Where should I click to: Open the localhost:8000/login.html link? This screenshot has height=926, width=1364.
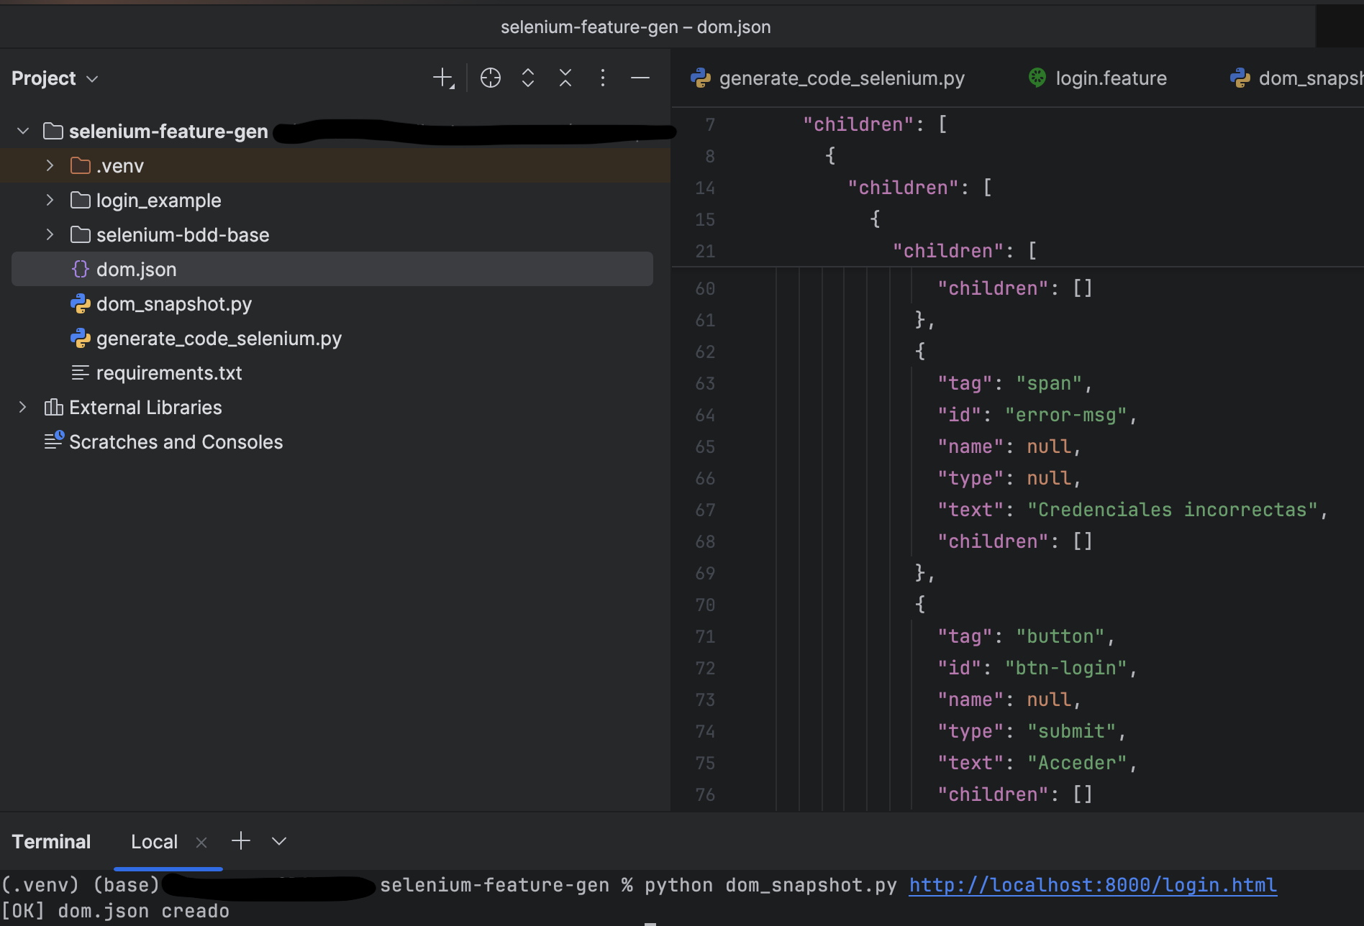[x=1093, y=885]
